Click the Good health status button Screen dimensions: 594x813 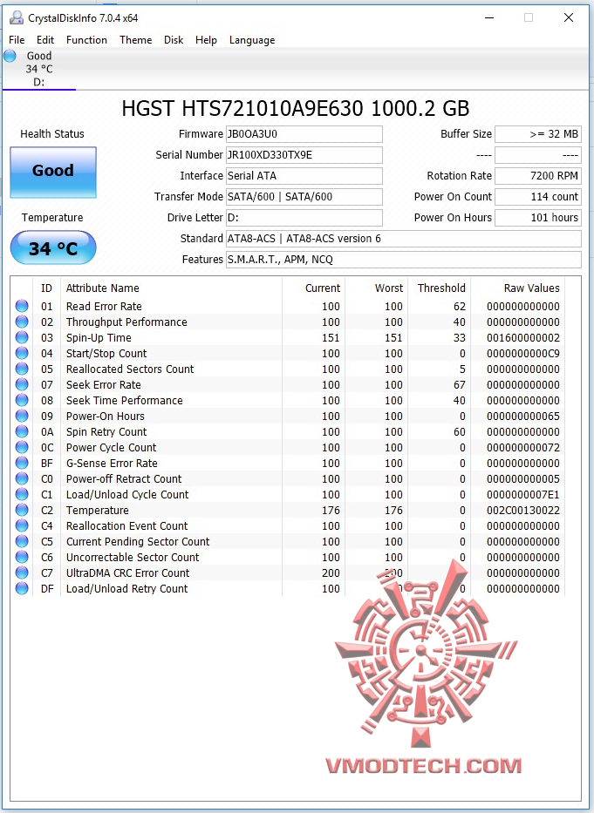pos(53,173)
